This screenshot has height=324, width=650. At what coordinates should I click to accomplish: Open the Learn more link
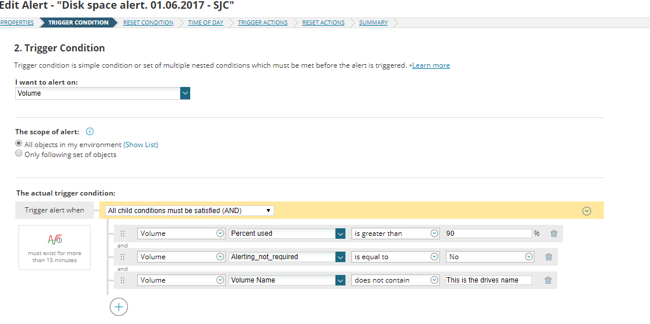431,65
